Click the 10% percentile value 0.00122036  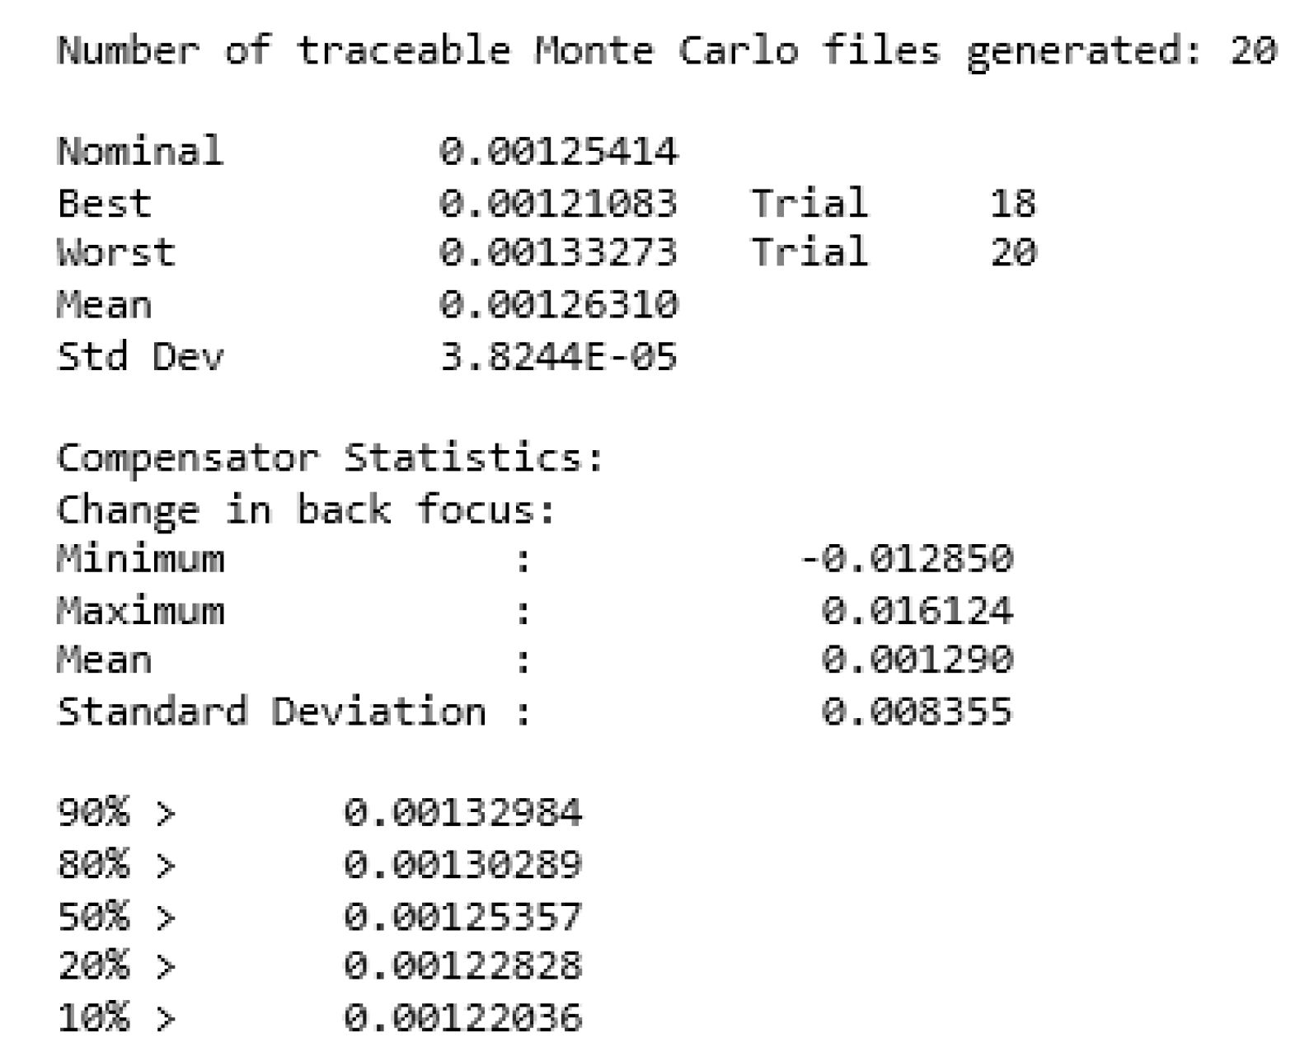[x=462, y=1017]
